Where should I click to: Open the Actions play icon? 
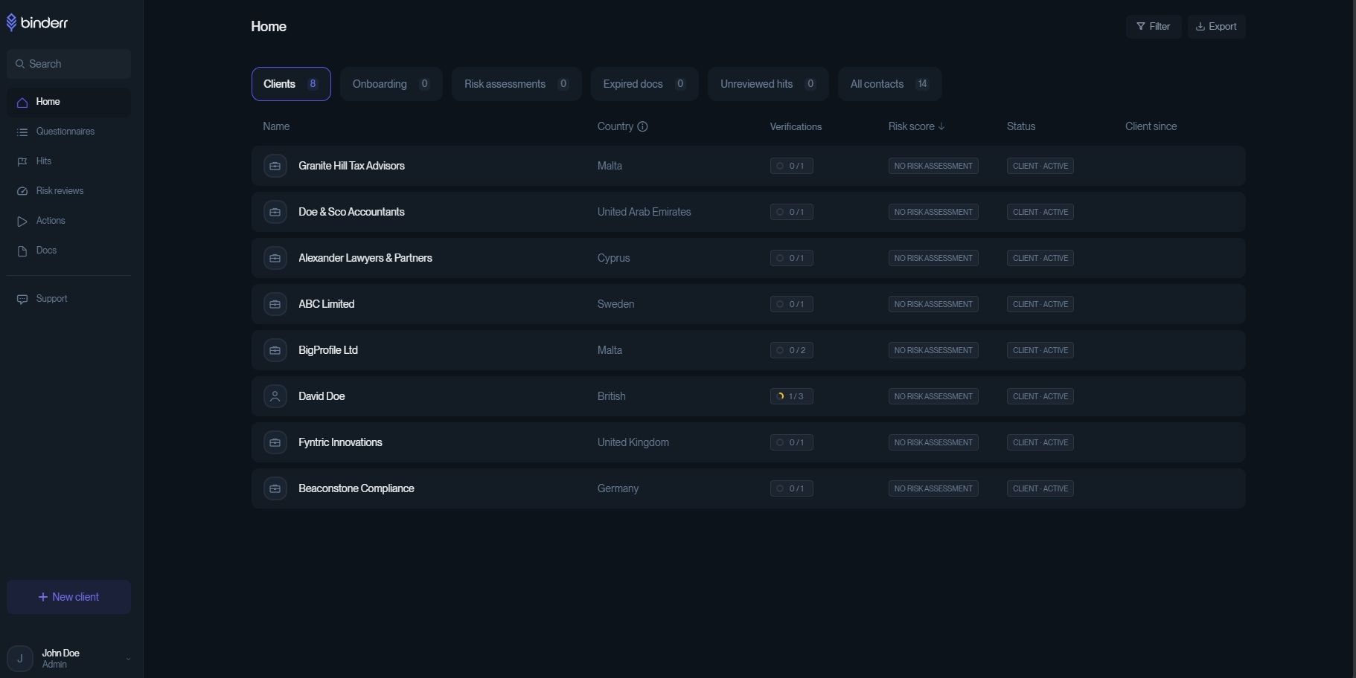22,222
